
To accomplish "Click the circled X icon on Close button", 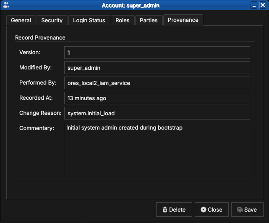I will pos(203,210).
